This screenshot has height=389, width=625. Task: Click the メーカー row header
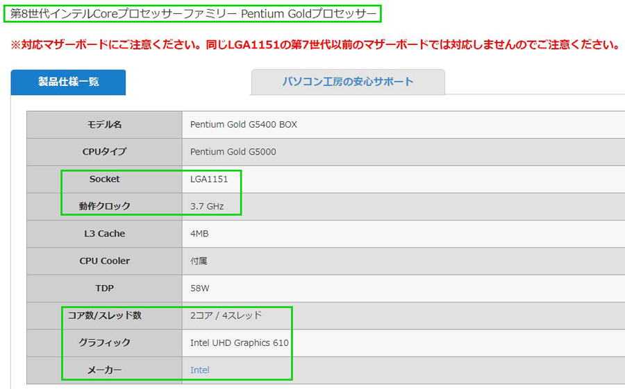[104, 370]
